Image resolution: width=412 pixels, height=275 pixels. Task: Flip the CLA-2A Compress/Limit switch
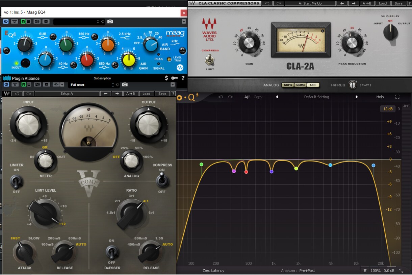[210, 60]
